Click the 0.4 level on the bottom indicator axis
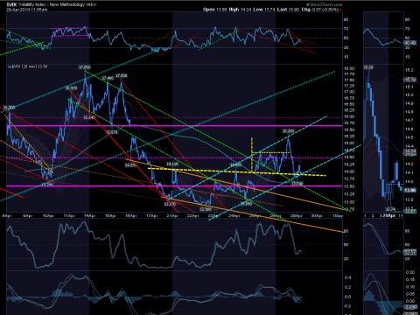Viewport: 420px width, 315px height. coord(347,277)
